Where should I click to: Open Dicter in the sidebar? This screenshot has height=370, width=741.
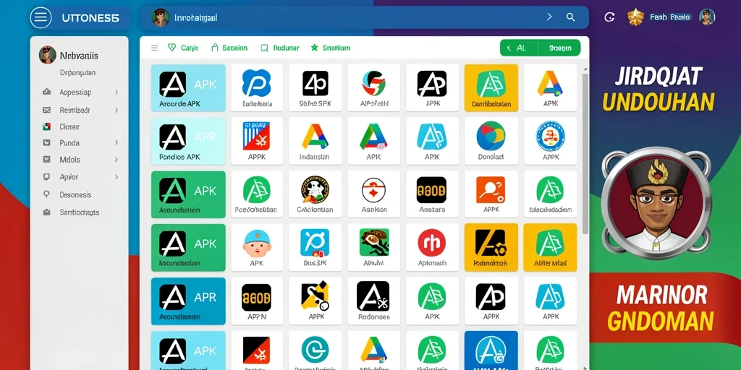coord(69,126)
